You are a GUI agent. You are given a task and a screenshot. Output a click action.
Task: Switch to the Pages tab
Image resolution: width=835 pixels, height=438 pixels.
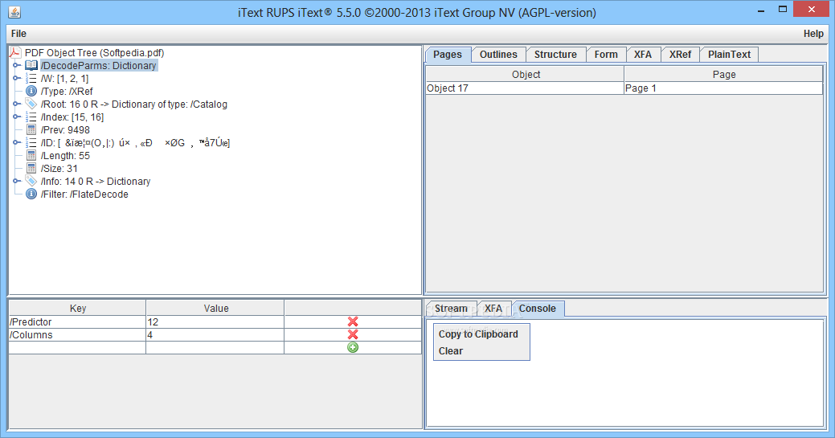click(x=448, y=55)
